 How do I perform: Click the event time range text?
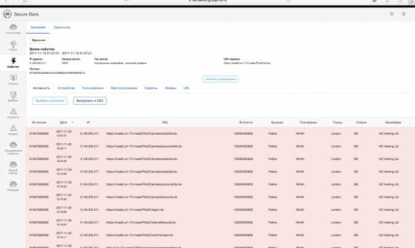pyautogui.click(x=61, y=53)
